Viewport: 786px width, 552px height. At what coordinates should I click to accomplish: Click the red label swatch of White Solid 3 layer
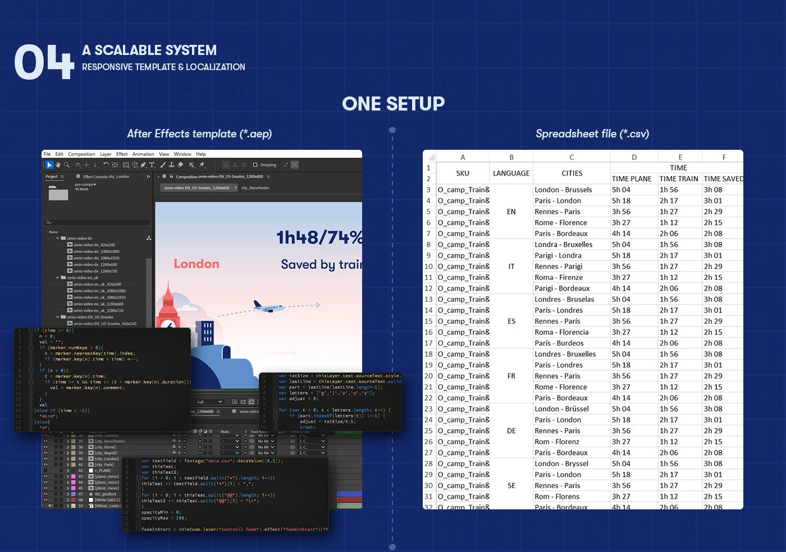pos(73,500)
